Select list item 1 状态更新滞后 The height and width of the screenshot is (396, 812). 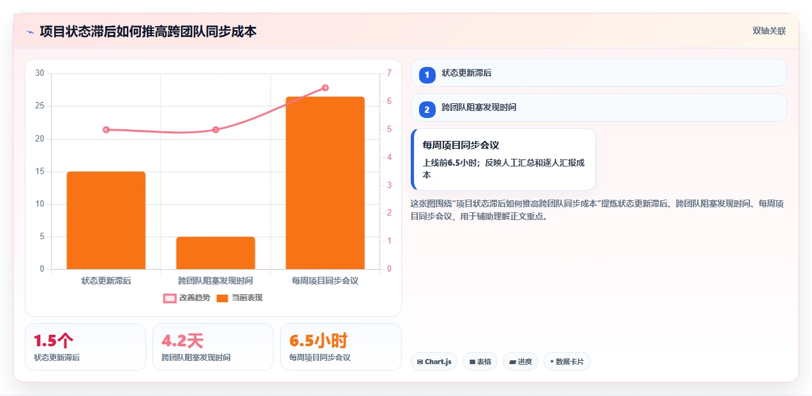click(x=598, y=73)
